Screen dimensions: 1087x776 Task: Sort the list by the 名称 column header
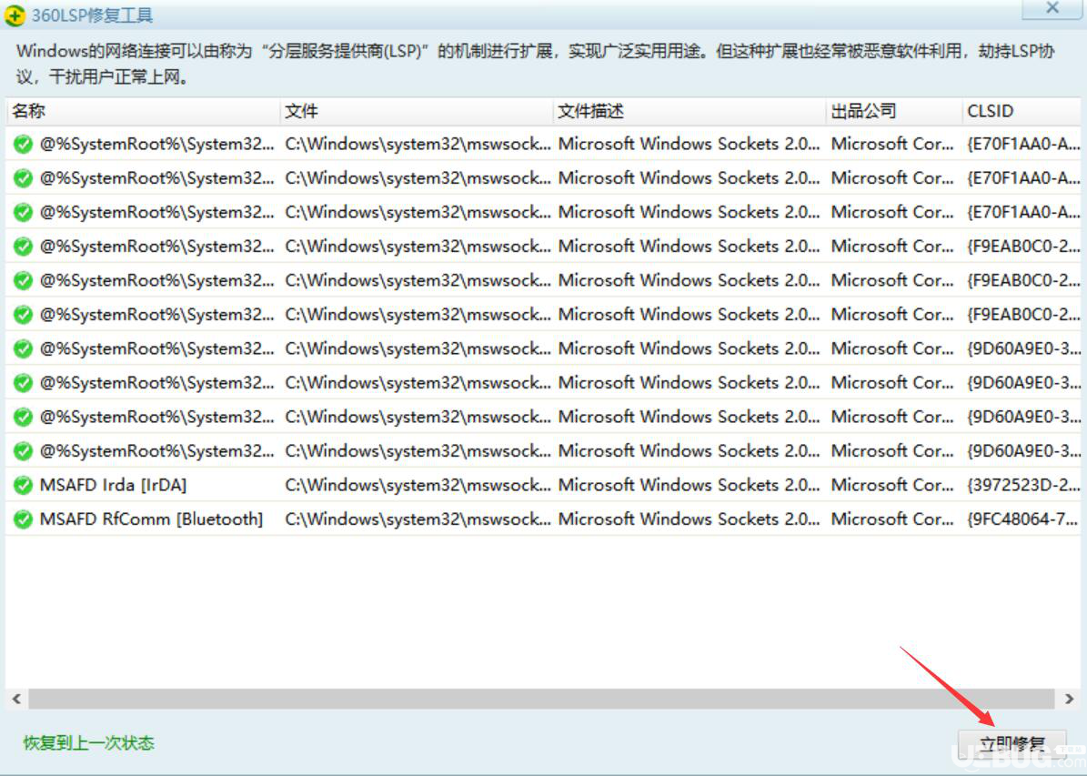(143, 111)
